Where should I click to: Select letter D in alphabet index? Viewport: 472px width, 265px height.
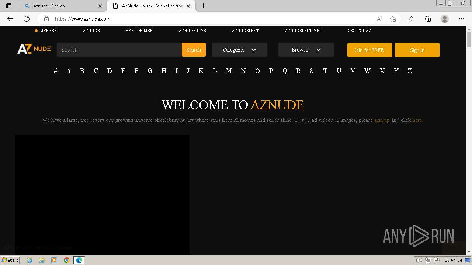pyautogui.click(x=110, y=71)
